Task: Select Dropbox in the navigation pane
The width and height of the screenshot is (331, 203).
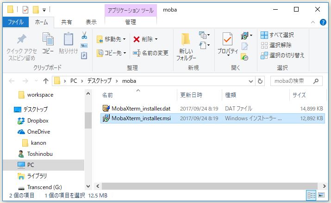Action: 33,121
